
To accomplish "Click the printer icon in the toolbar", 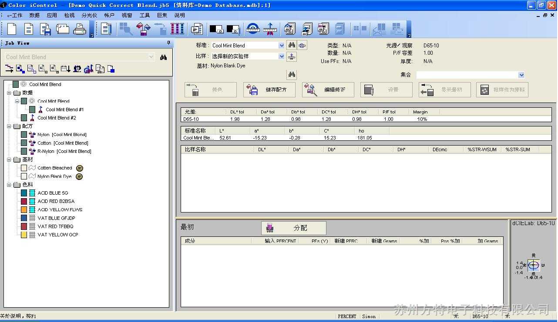I will point(80,29).
